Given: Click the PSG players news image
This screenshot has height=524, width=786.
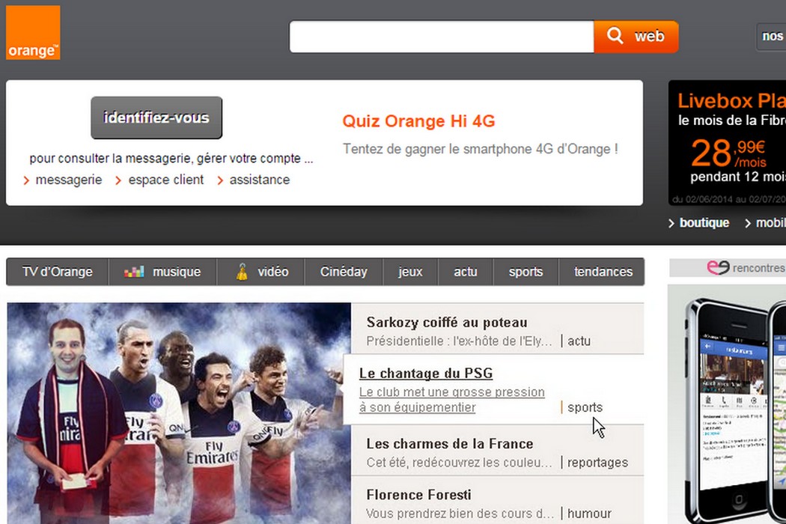Looking at the screenshot, I should 179,412.
